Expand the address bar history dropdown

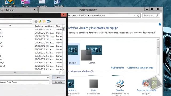point(134,15)
